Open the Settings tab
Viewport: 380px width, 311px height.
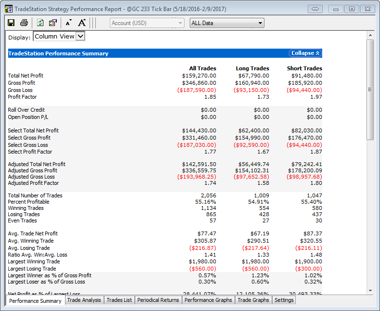[x=284, y=300]
